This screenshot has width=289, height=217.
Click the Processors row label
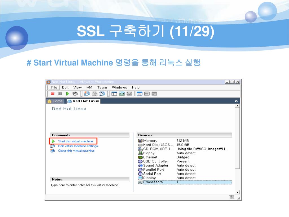coord(153,182)
